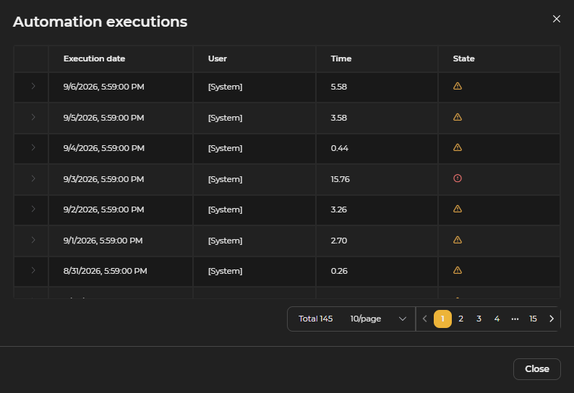Screen dimensions: 574x393
Task: Click the pagination ellipsis to skip pages
Action: pos(515,319)
